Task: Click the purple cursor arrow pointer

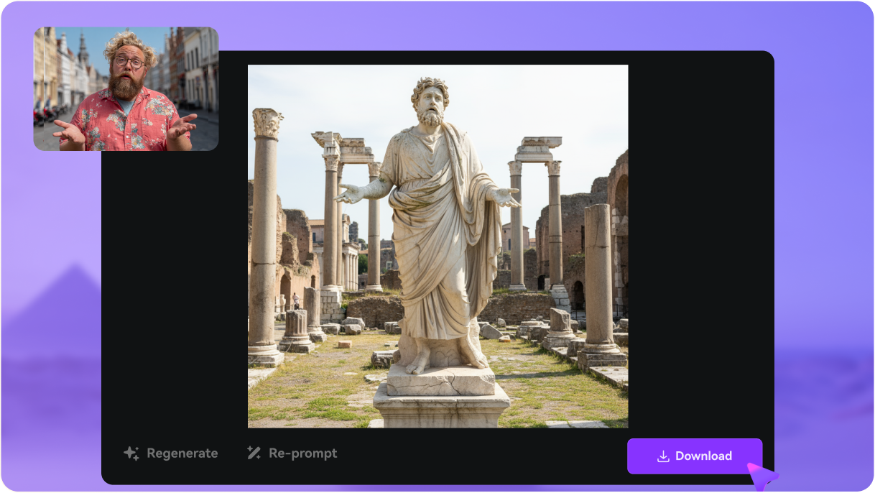Action: [x=761, y=476]
